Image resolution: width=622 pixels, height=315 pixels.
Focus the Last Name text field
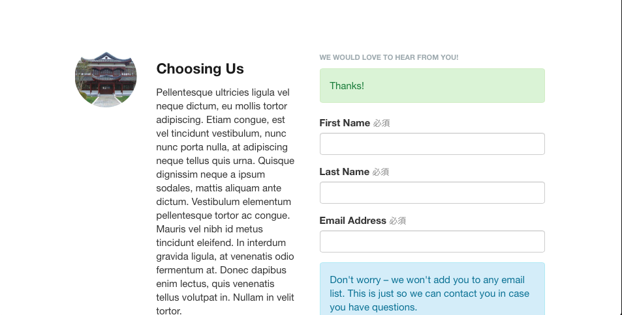[432, 193]
